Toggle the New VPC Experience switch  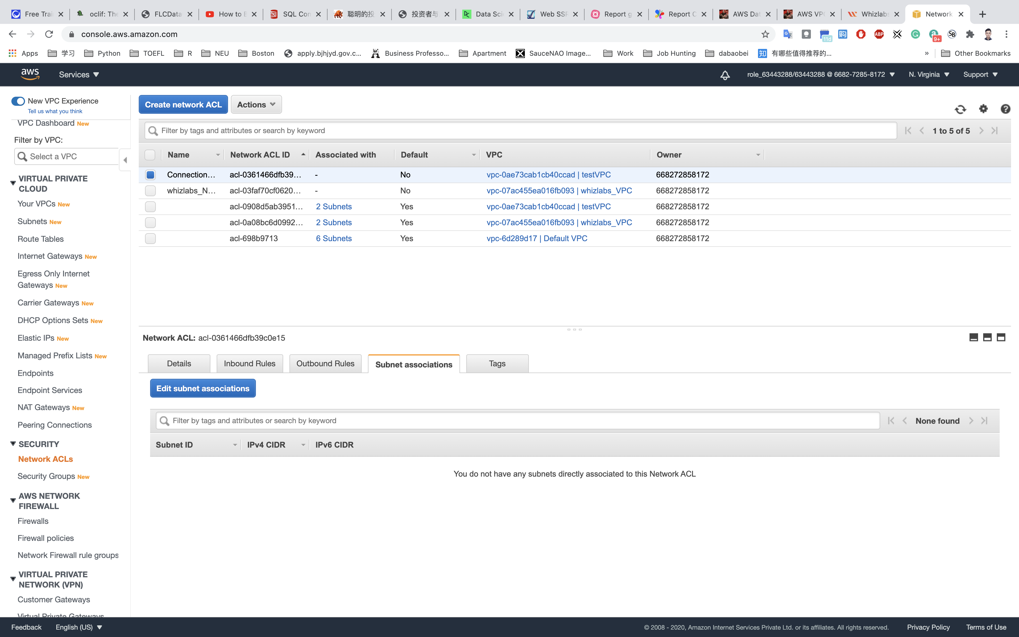18,101
